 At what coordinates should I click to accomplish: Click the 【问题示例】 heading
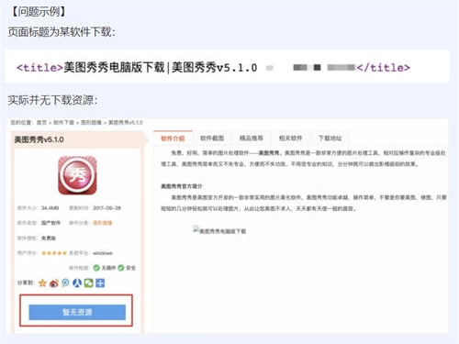coord(39,12)
